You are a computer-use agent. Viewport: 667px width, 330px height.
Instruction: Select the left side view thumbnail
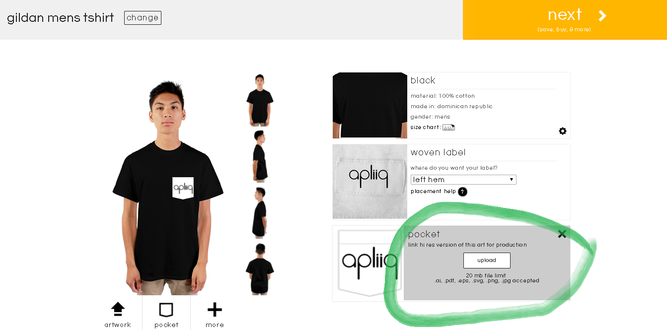260,156
